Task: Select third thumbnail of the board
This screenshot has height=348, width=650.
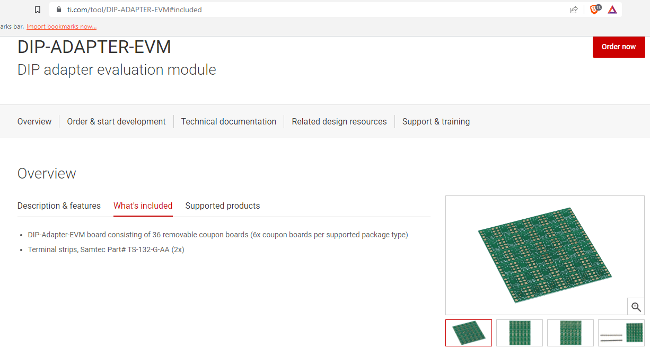Action: 570,333
